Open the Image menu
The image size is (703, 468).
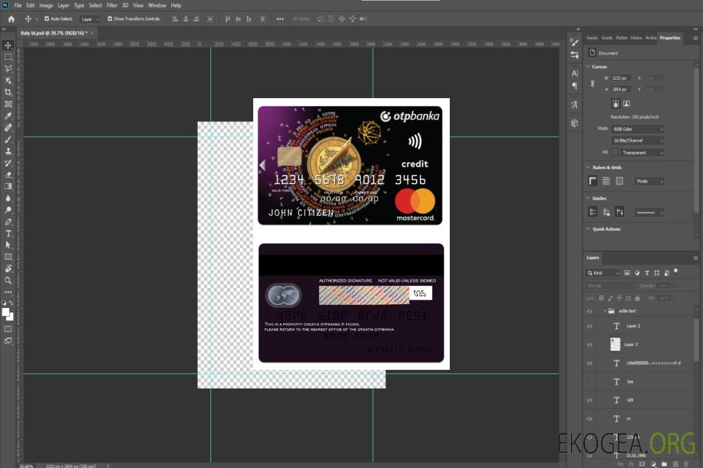pos(46,5)
